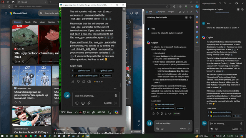Click microphone icon in the popup chat box
246x138 pixels.
coord(116,95)
